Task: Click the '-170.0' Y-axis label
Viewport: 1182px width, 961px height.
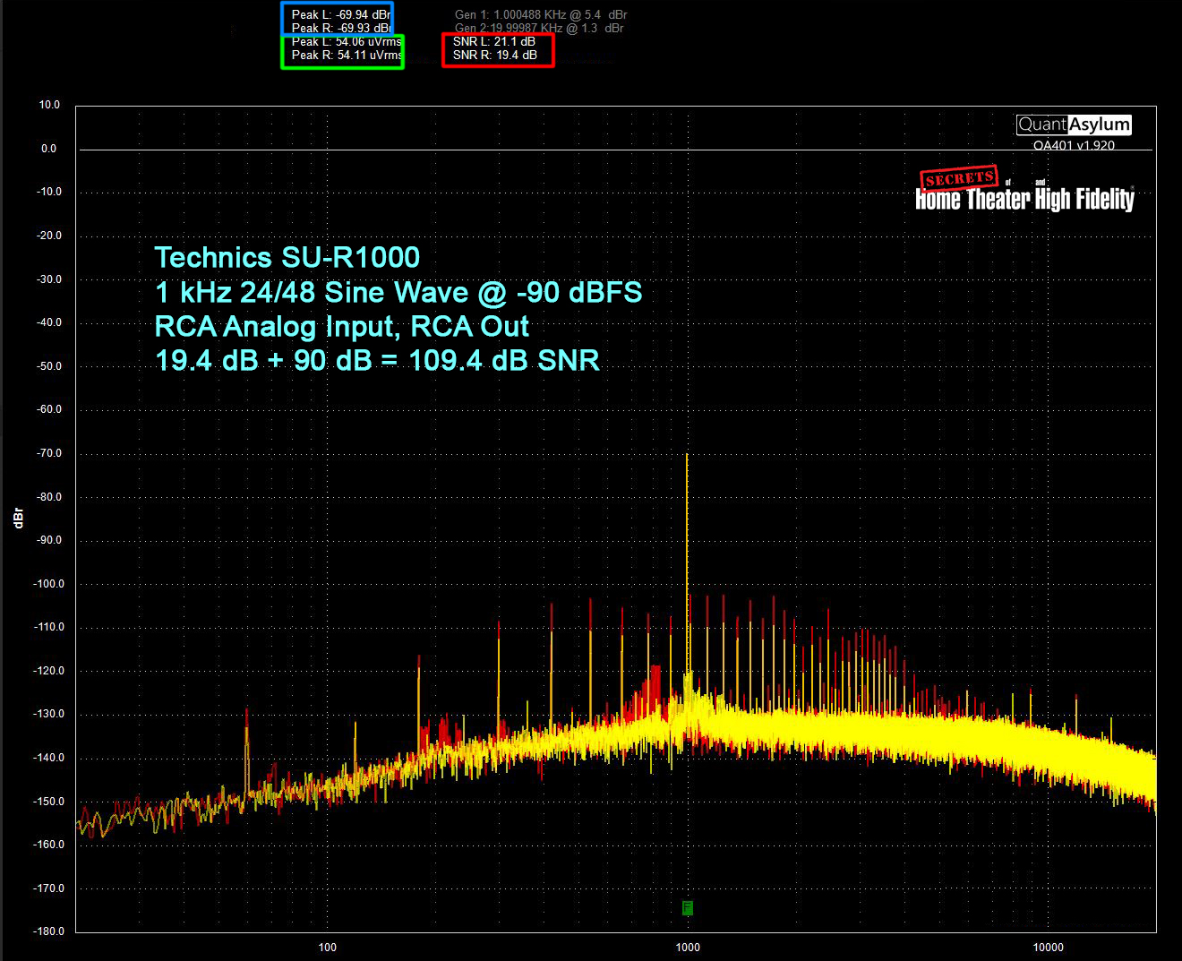Action: click(49, 888)
